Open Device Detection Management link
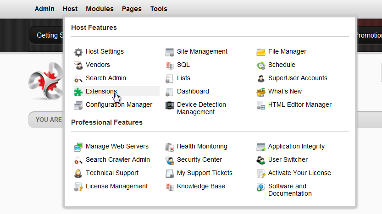The height and width of the screenshot is (214, 382). 201,108
